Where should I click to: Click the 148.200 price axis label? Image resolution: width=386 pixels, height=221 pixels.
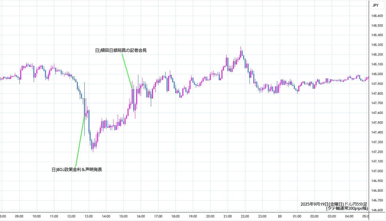click(377, 55)
